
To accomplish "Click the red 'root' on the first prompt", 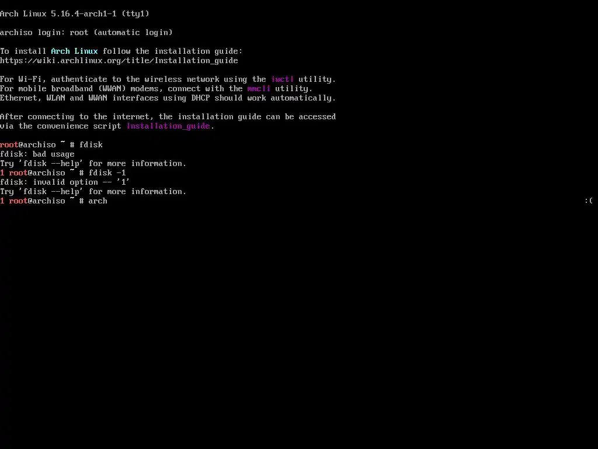I will click(9, 145).
